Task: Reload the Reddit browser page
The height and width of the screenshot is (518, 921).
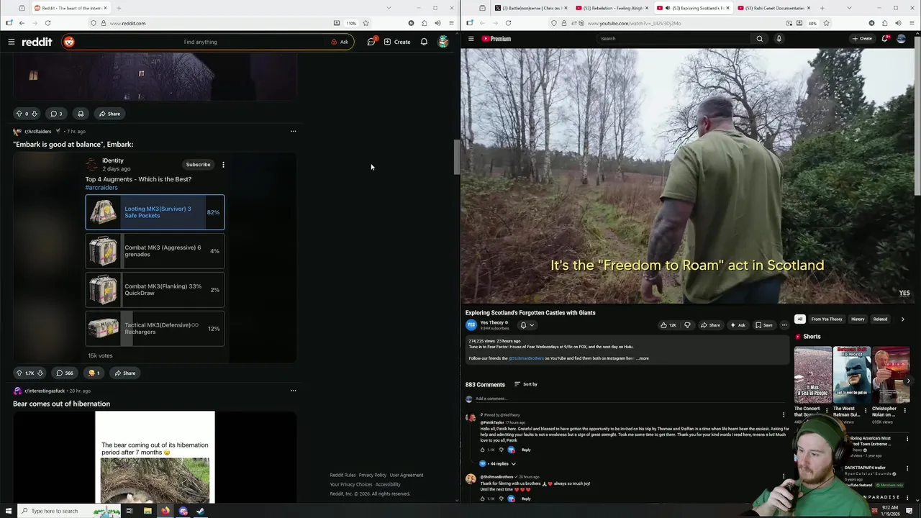Action: point(47,23)
